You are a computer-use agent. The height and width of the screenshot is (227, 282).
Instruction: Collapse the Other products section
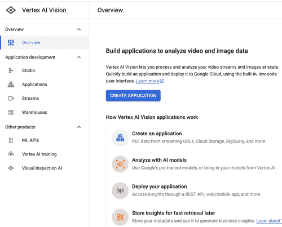point(79,127)
